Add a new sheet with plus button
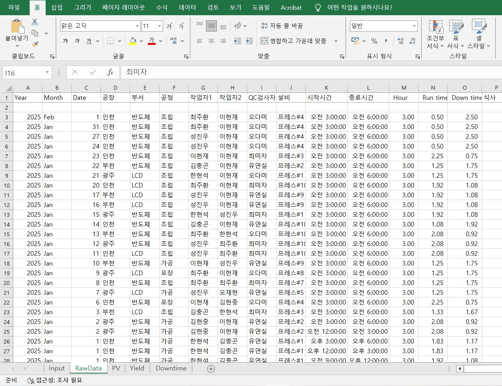The height and width of the screenshot is (386, 502). point(211,368)
